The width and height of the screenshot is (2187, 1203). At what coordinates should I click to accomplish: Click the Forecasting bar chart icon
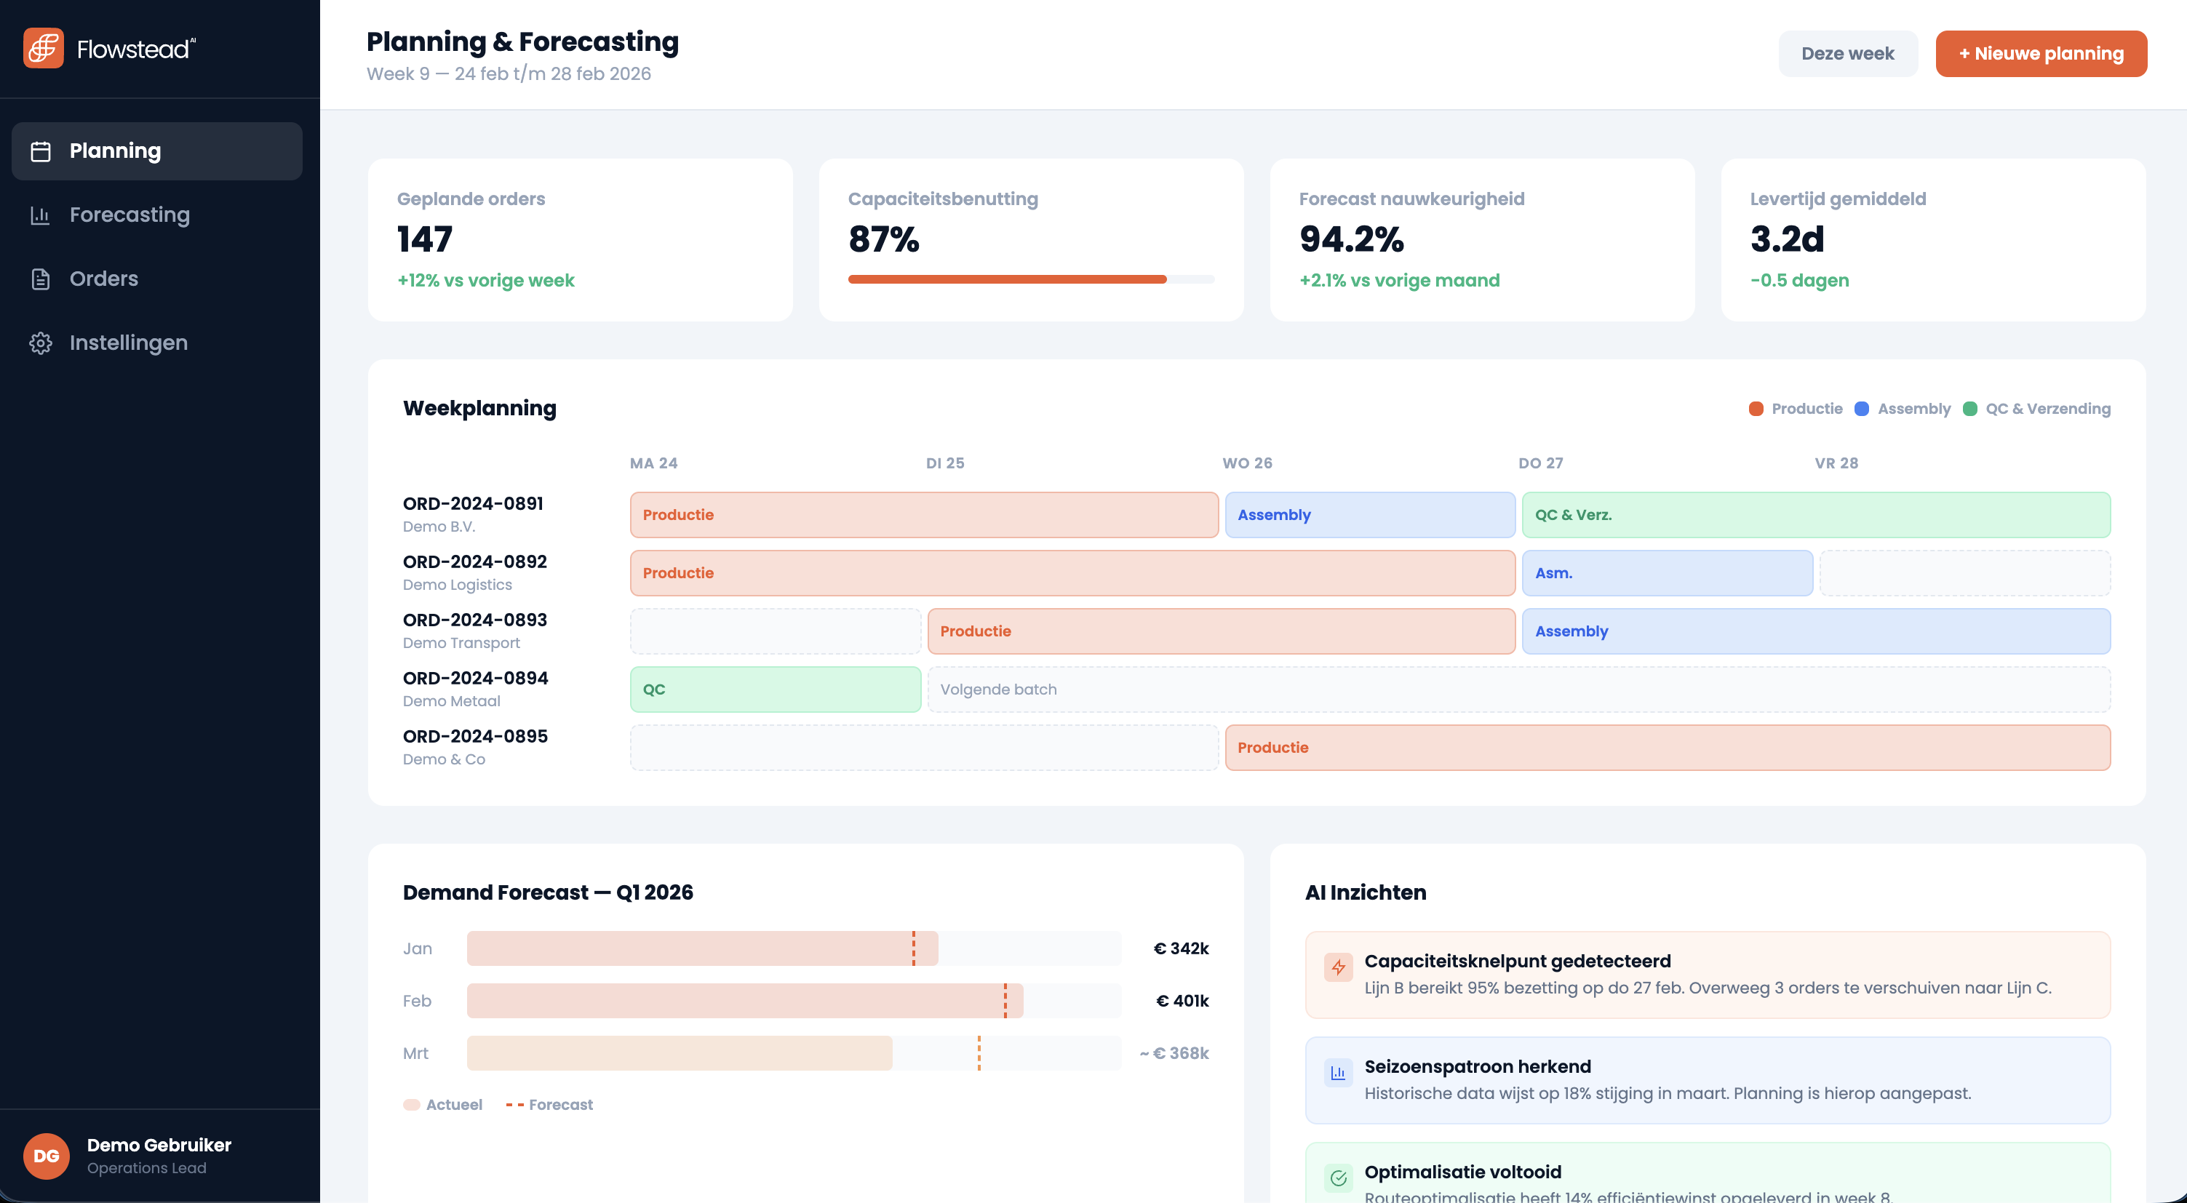click(x=41, y=215)
